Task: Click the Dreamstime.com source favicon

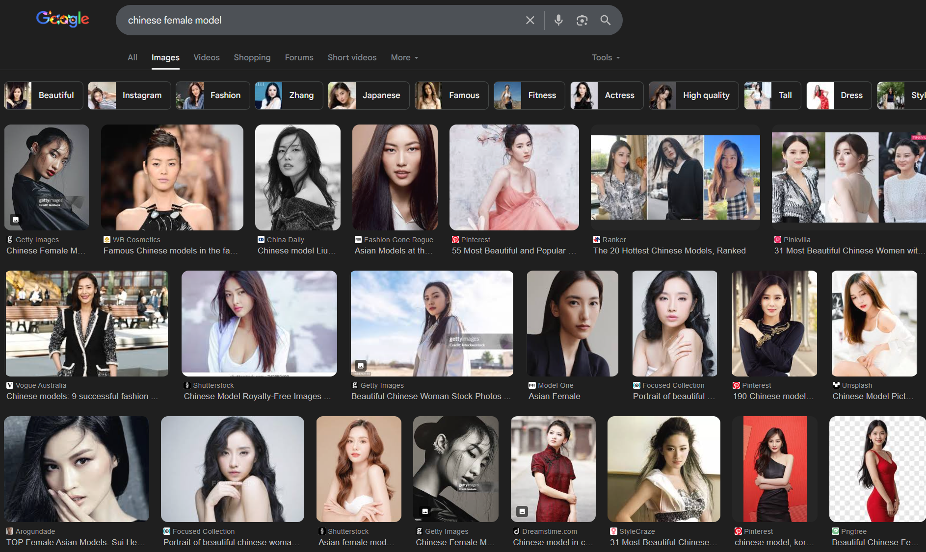Action: pos(517,531)
